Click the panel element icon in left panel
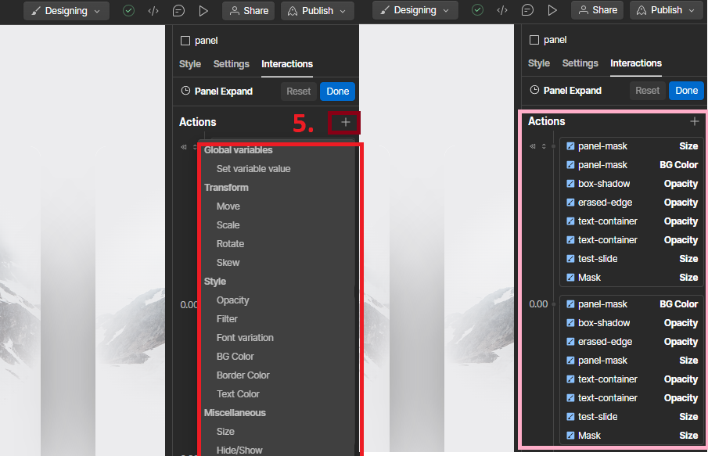The image size is (708, 456). (185, 41)
